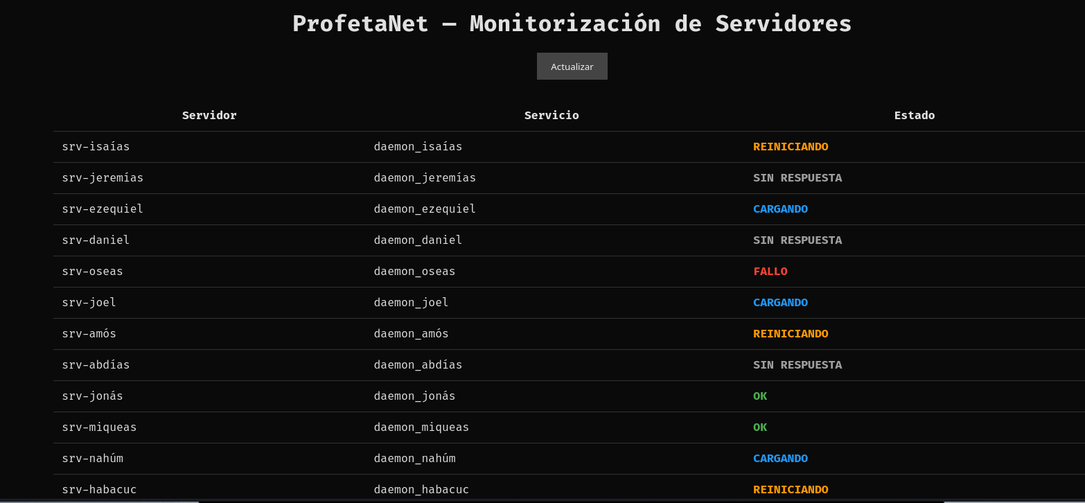Click SIN RESPUESTA status in srv-daniel row
The width and height of the screenshot is (1085, 503).
coord(797,240)
